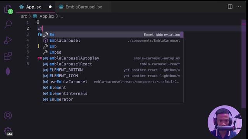Image resolution: width=248 pixels, height=139 pixels.
Task: Select the useEmblaCarousel suggestion
Action: tap(113, 81)
